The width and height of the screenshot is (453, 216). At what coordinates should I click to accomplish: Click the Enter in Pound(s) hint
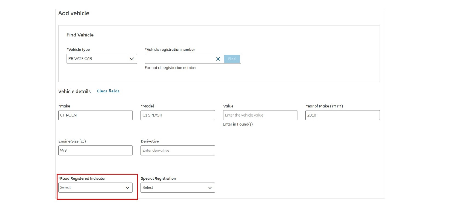(x=238, y=124)
